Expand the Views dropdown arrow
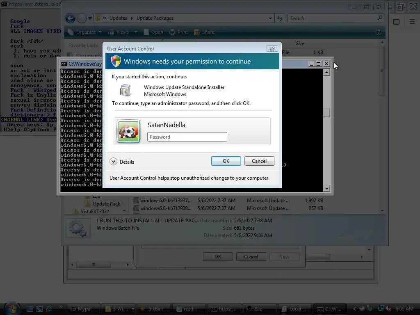 tap(136, 32)
